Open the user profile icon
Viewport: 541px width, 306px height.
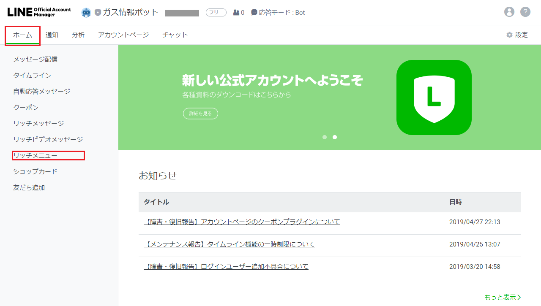(509, 12)
